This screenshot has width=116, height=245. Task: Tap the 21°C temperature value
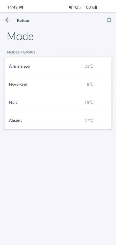pos(89,66)
